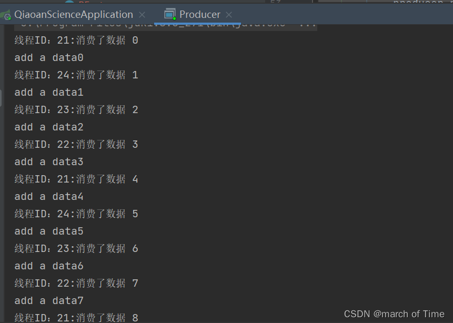Click console line 'add a data7'
This screenshot has height=323, width=453.
tap(49, 300)
